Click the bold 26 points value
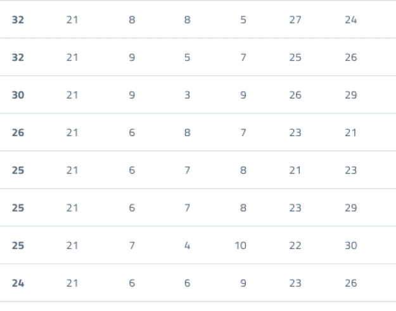This screenshot has height=311, width=396. point(18,132)
